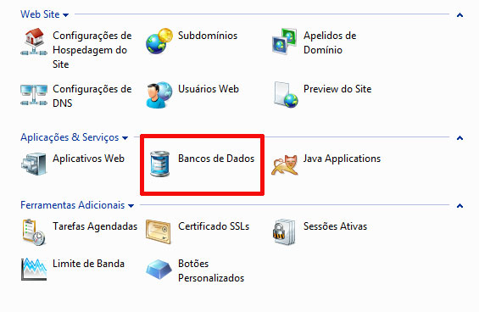Screen dimensions: 479x312
Task: Click the Web Site section heading
Action: tap(40, 14)
